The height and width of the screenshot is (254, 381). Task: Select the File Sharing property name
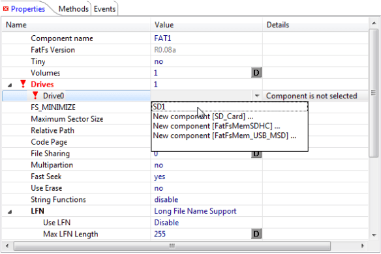pyautogui.click(x=50, y=154)
